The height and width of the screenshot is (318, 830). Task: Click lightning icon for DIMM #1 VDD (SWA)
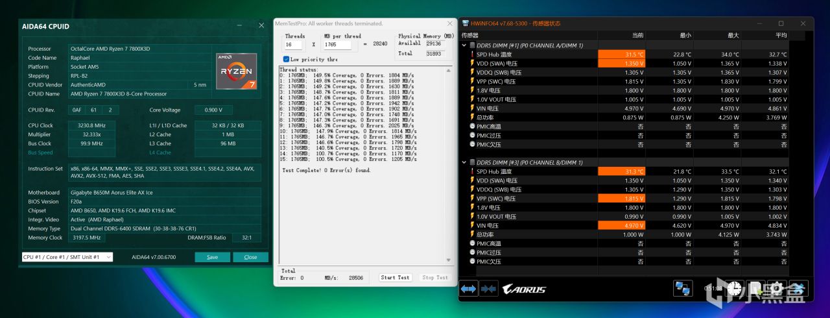point(471,64)
